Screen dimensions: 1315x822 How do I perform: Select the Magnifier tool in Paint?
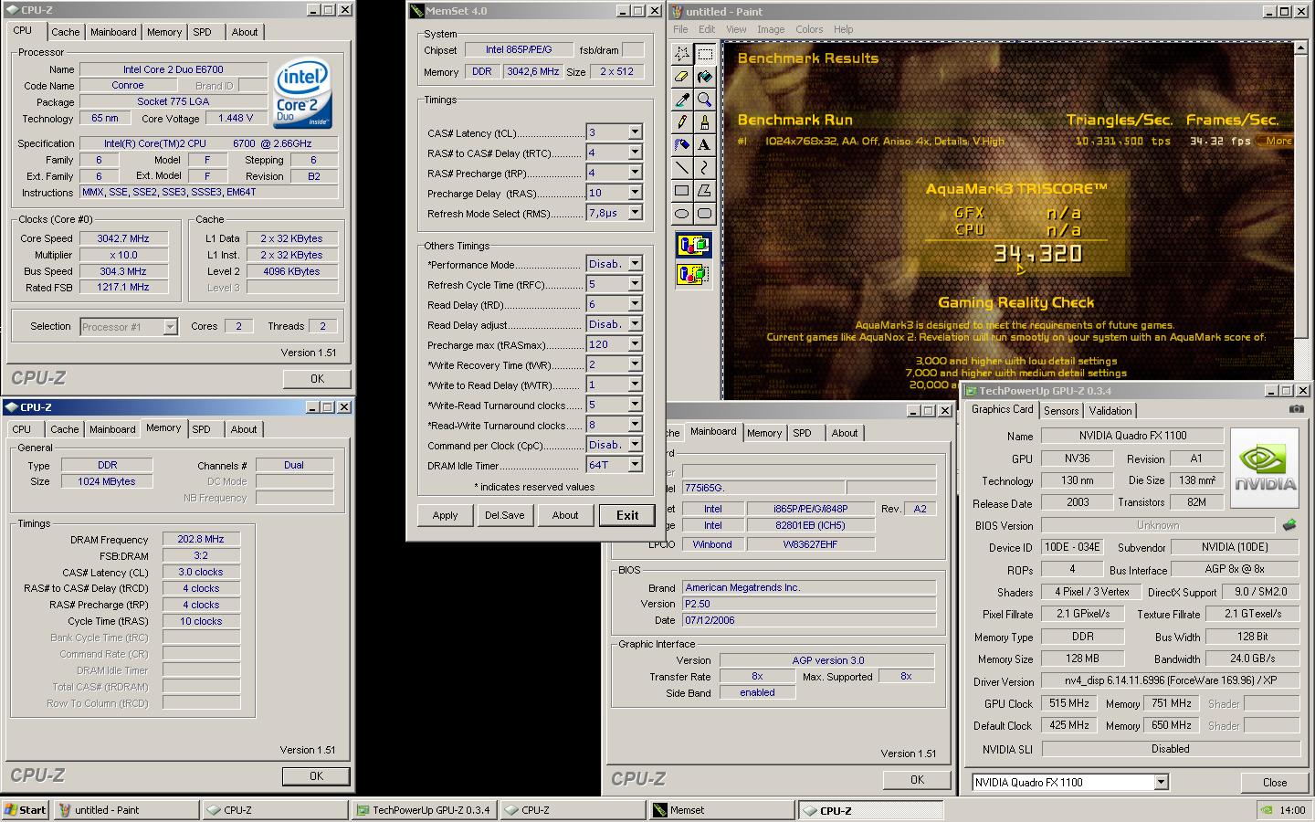tap(705, 100)
